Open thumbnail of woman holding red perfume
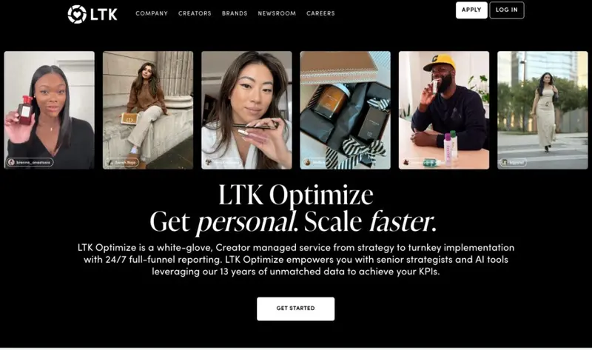This screenshot has height=350, width=592. tap(50, 110)
